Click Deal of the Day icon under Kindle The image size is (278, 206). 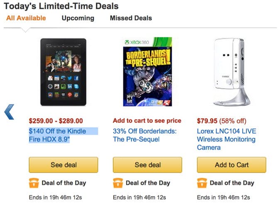coord(33,183)
